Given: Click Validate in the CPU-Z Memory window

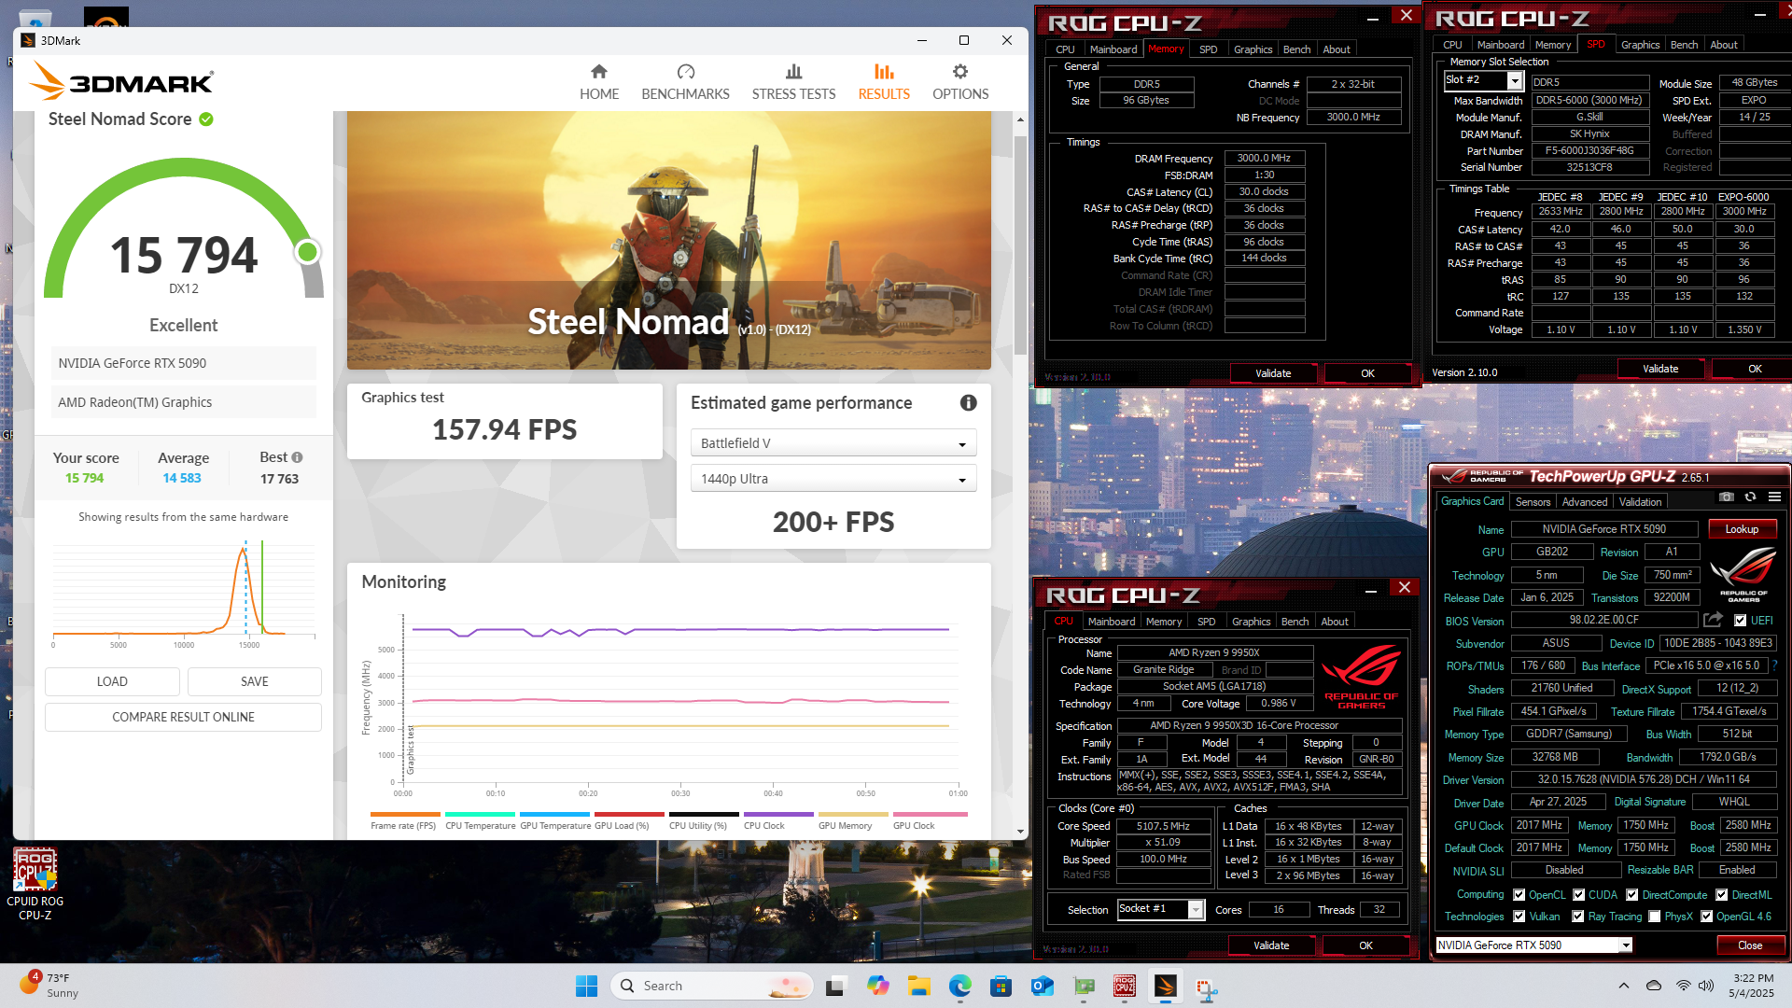Looking at the screenshot, I should (x=1273, y=373).
